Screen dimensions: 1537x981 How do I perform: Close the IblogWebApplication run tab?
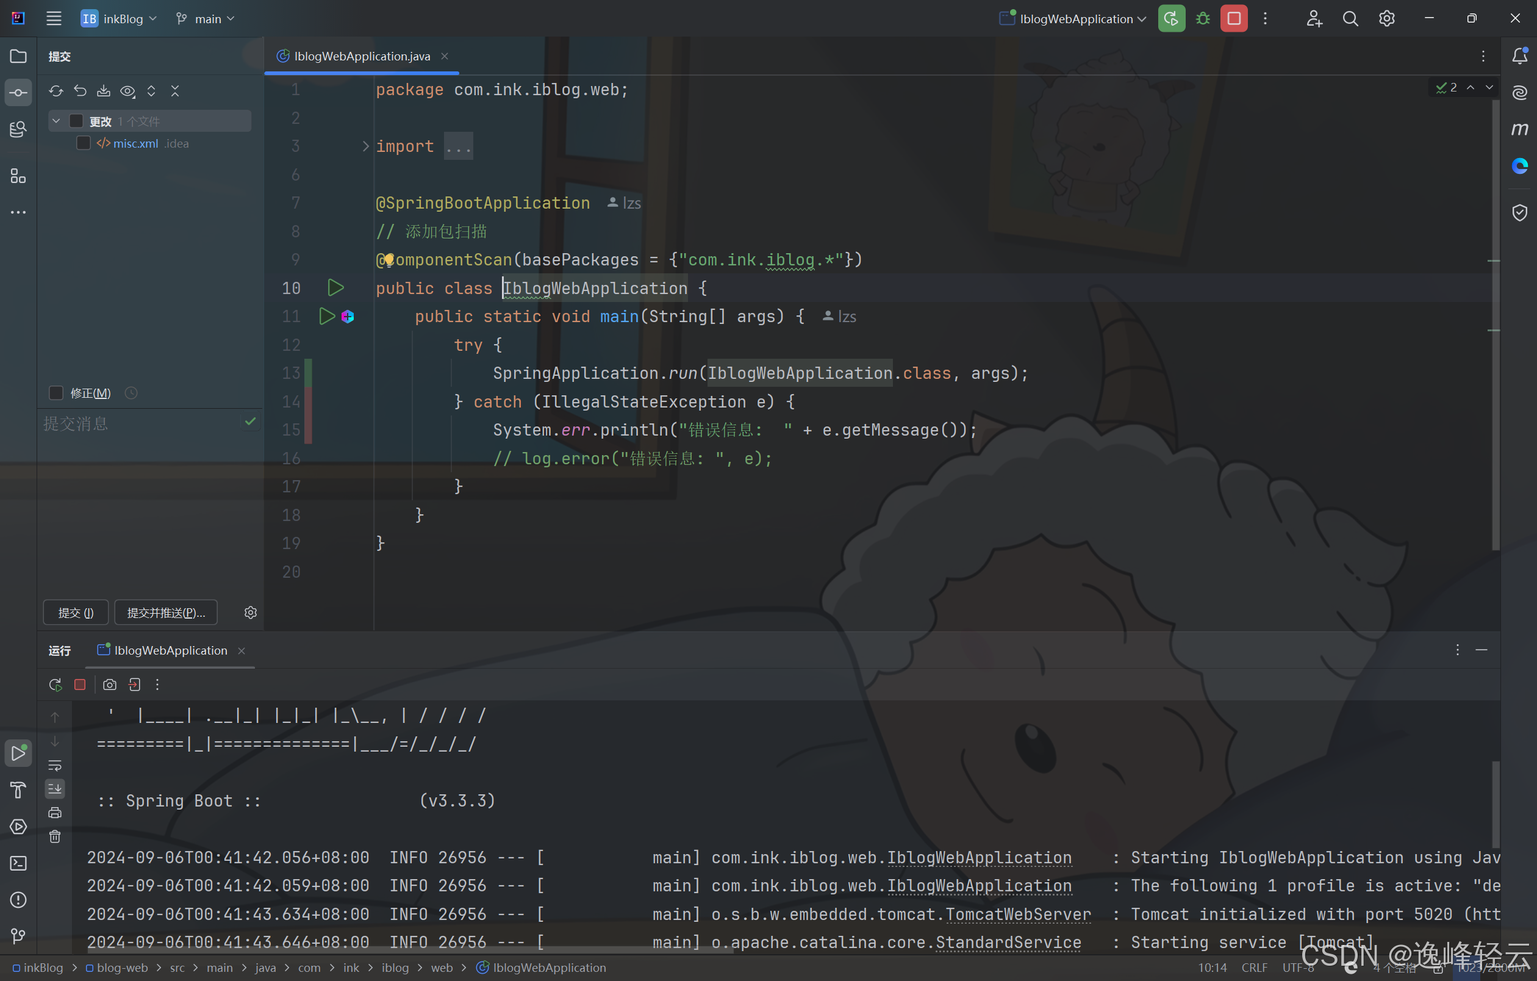[242, 650]
